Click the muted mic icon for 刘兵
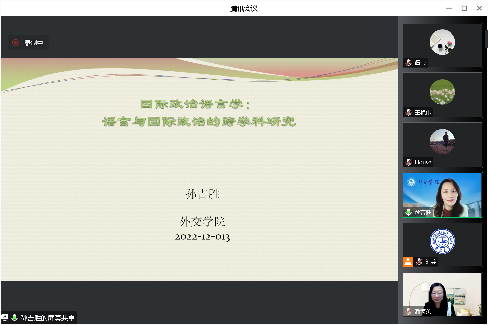 pos(419,262)
